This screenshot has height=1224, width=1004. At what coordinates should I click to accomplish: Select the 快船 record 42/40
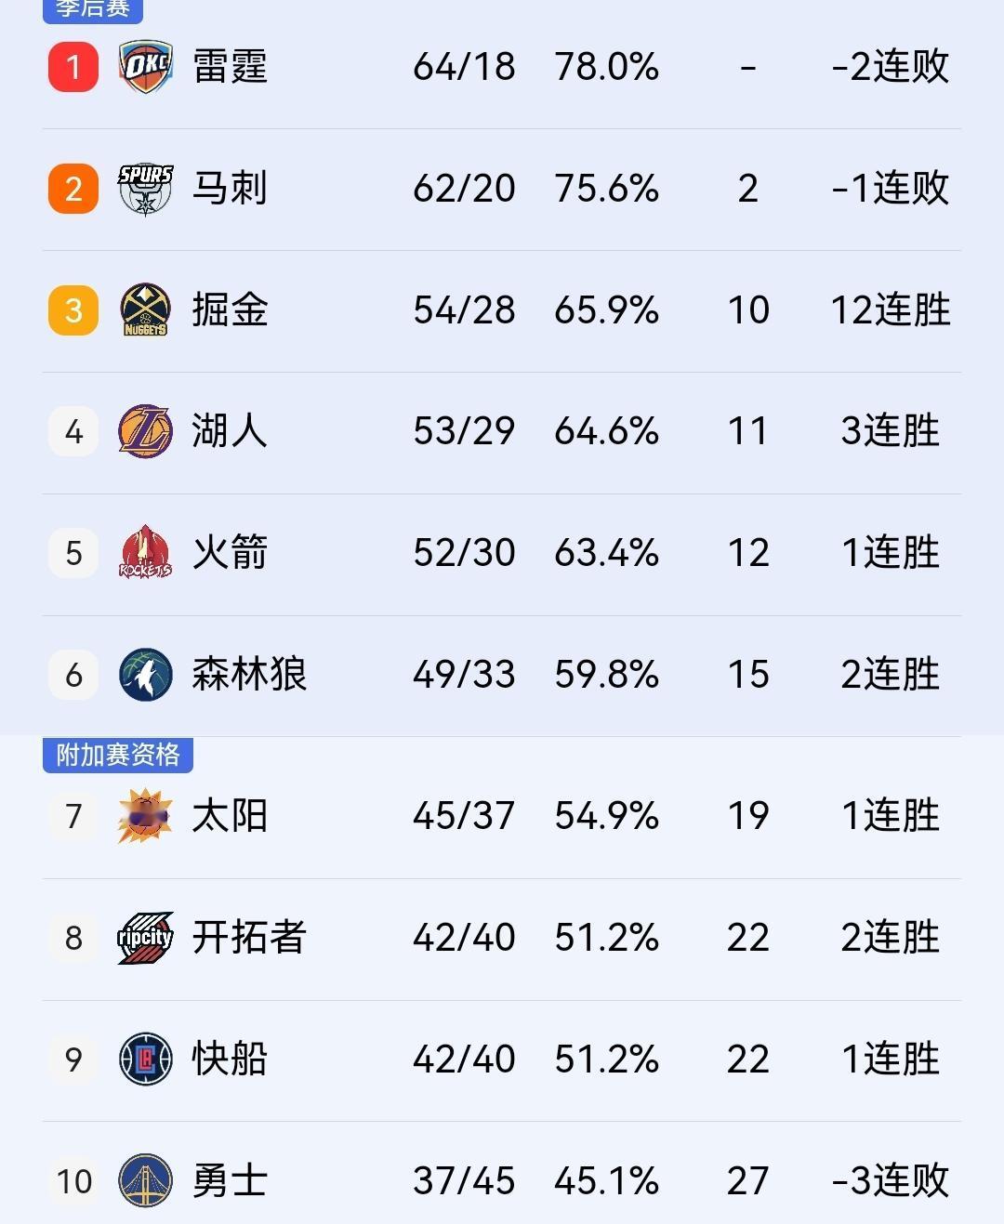click(465, 1059)
